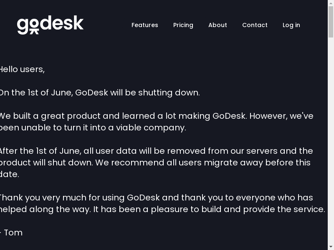Click the Log in link

click(x=291, y=25)
